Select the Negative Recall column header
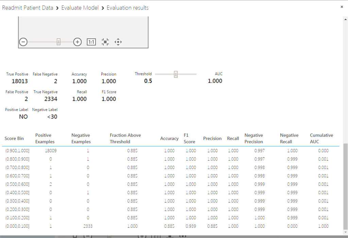348x238 pixels. [x=289, y=139]
